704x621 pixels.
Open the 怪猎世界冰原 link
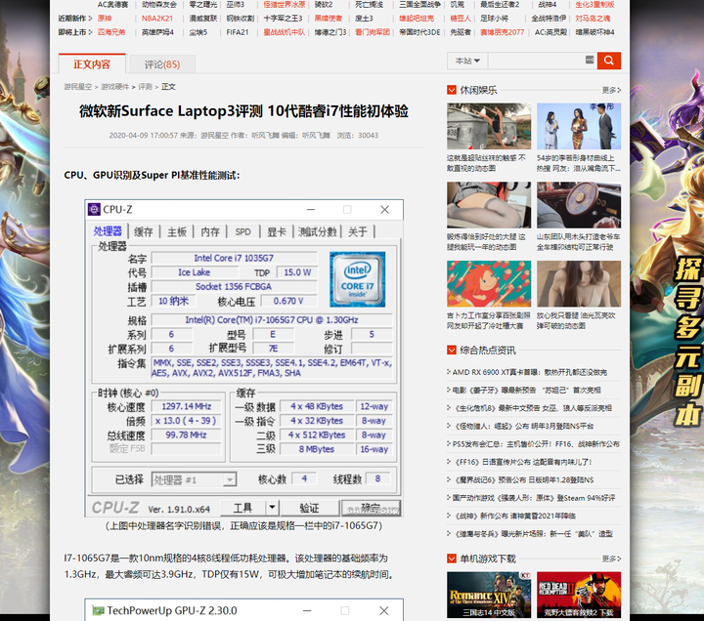pos(285,5)
